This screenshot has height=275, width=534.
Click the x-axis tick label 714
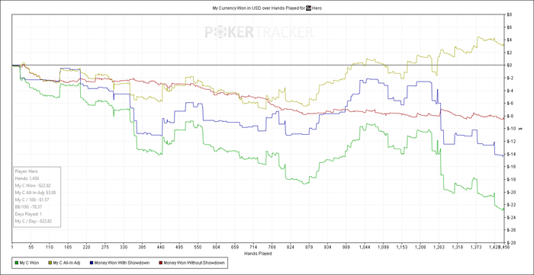(x=254, y=248)
